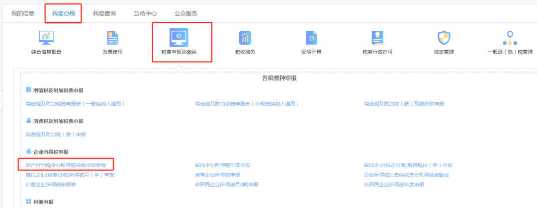
Task: Click the 证明开具 label text
Action: coord(311,52)
